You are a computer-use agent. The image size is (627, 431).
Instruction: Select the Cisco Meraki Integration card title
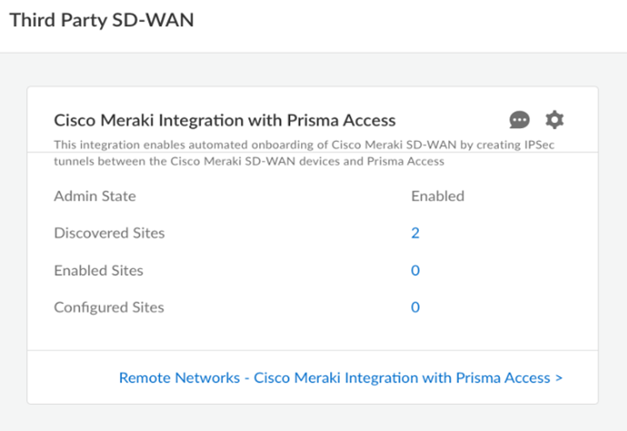coord(225,120)
